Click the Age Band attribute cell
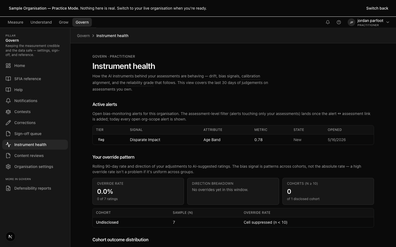 pos(212,140)
